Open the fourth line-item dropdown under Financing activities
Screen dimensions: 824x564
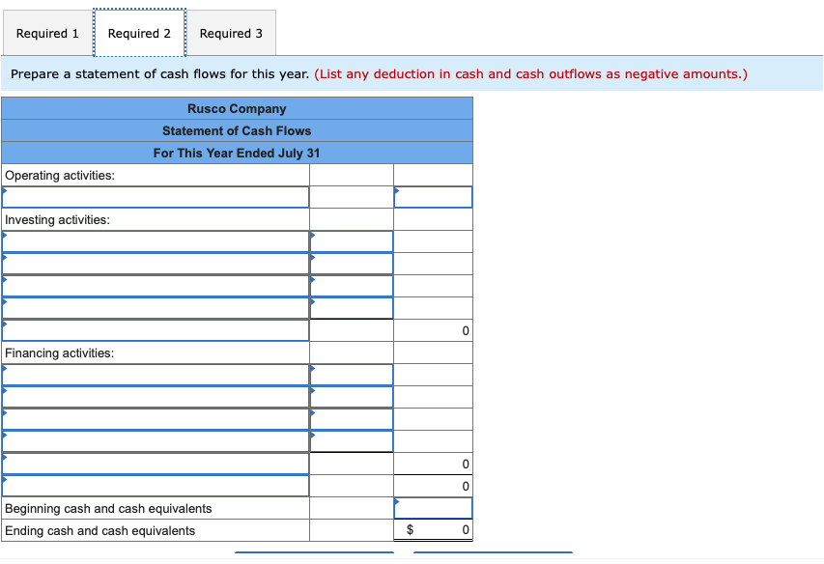coord(156,441)
